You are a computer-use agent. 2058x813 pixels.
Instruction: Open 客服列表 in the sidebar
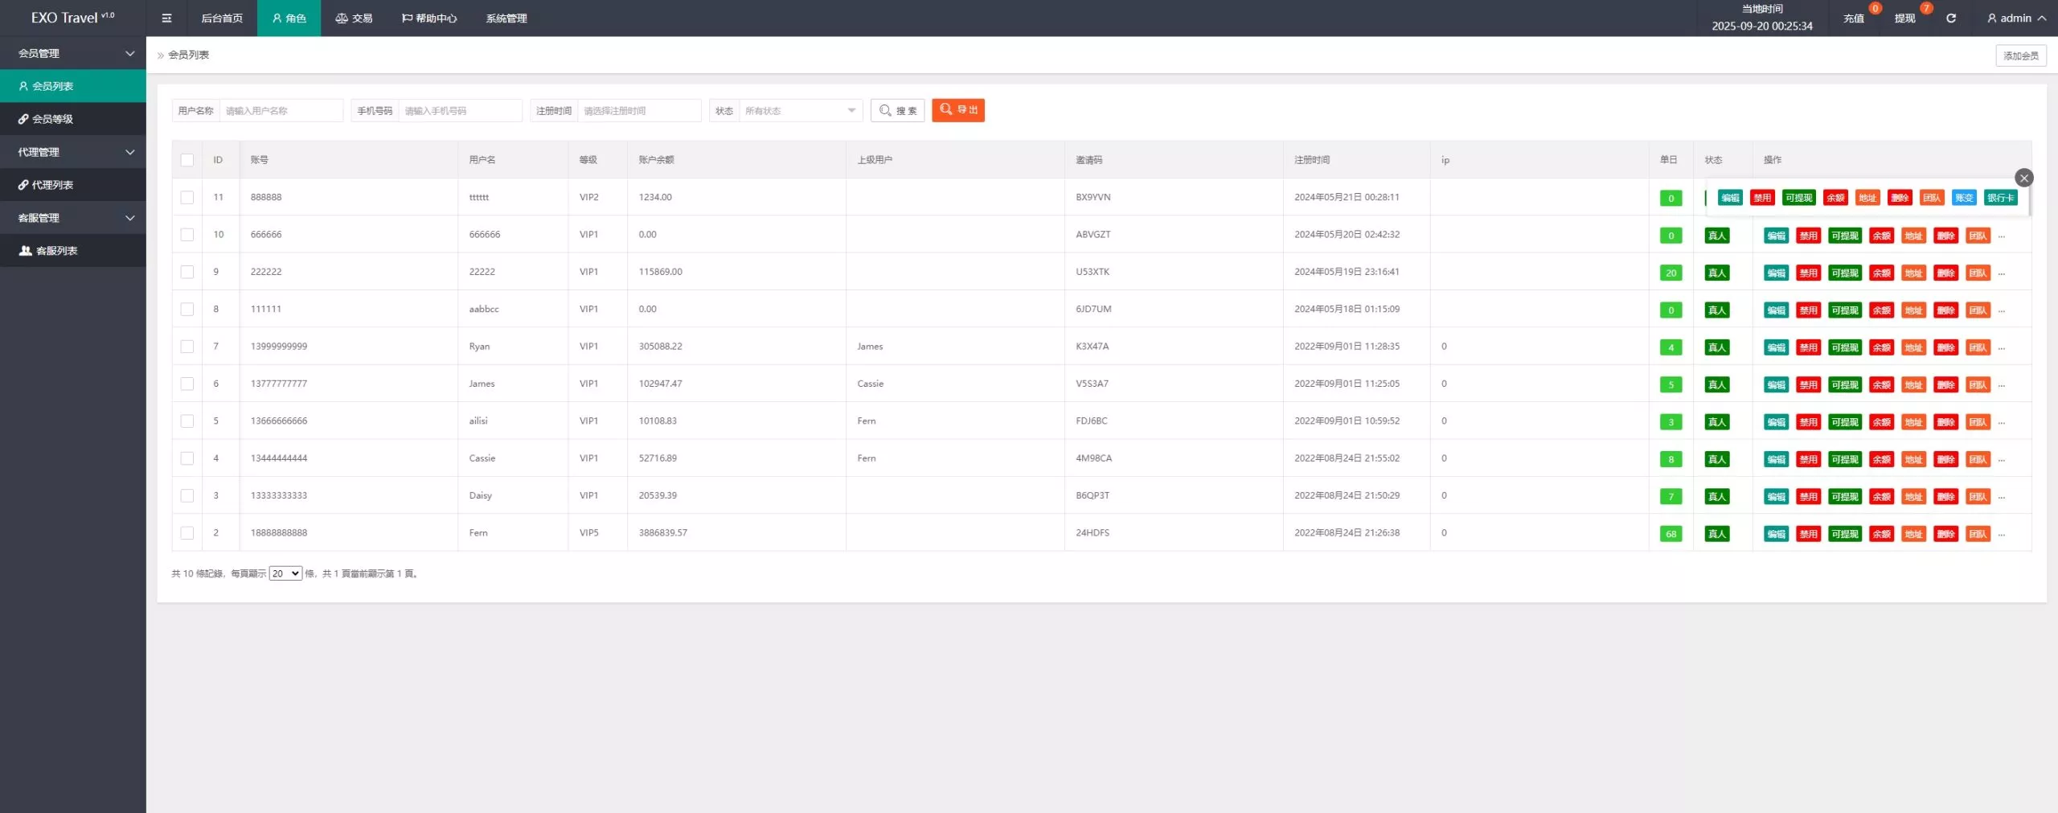point(56,251)
